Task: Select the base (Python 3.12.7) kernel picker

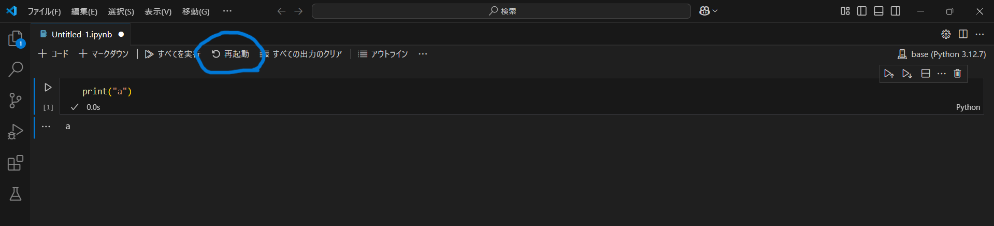Action: coord(942,54)
